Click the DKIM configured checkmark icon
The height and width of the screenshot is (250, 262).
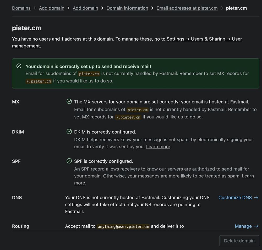(x=69, y=132)
